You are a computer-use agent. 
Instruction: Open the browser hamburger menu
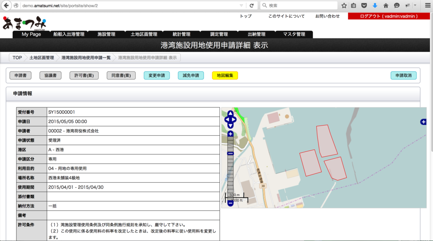(428, 5)
